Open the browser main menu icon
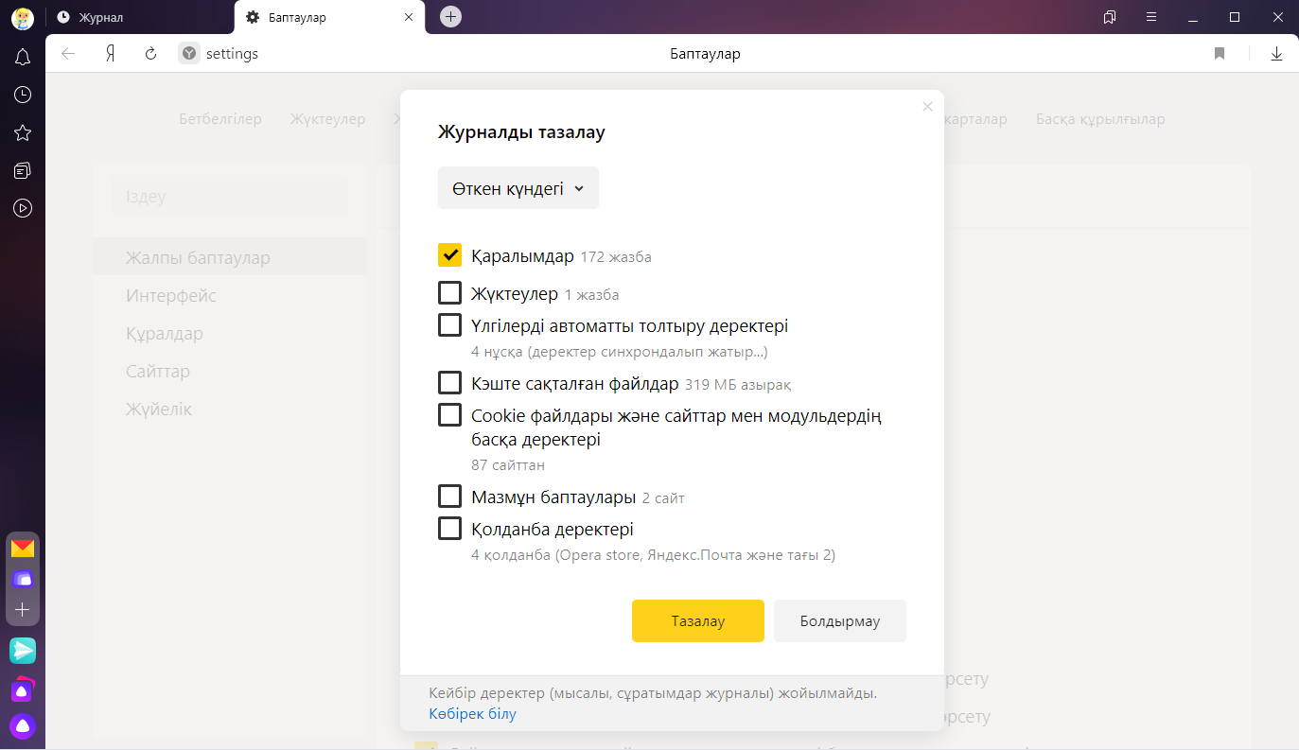This screenshot has height=750, width=1299. tap(1151, 17)
